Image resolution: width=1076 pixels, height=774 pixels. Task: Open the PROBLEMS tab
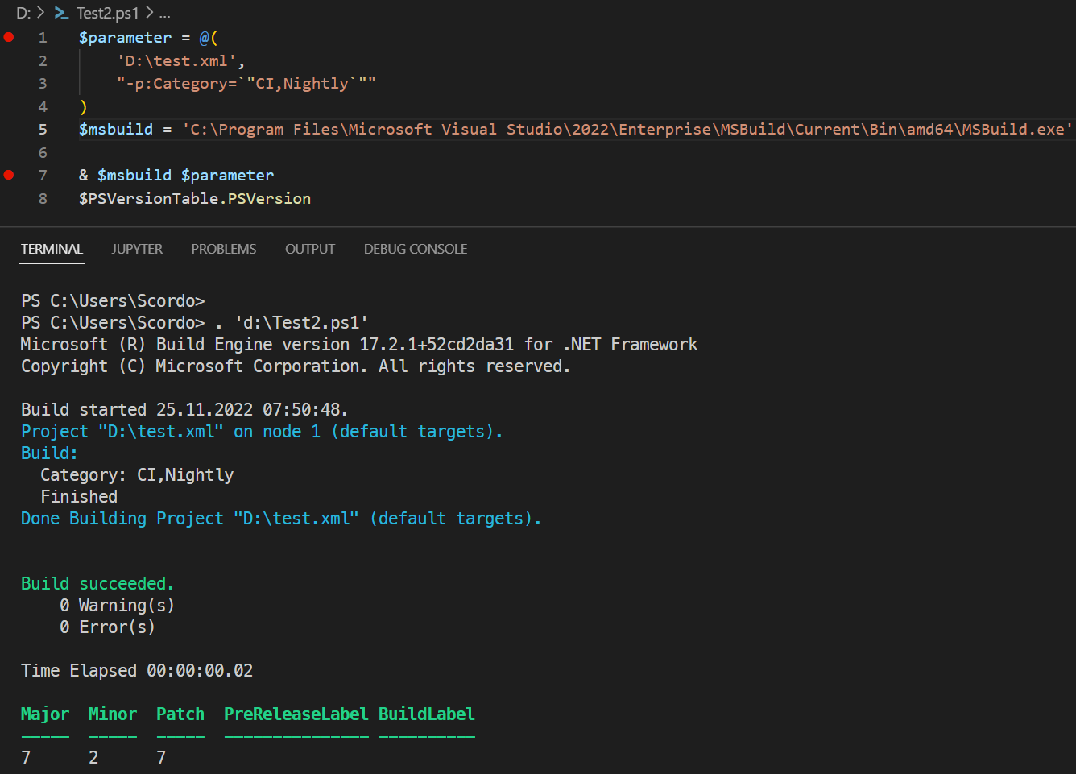click(x=223, y=249)
